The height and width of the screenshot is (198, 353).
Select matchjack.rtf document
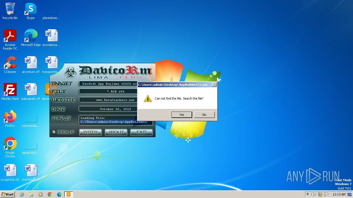[x=31, y=173]
